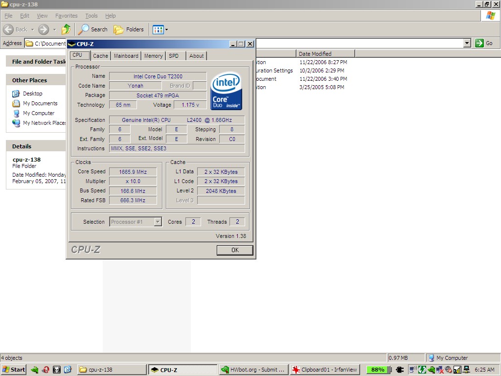The width and height of the screenshot is (501, 376).
Task: Click the green lightning tray icon
Action: coord(422,370)
